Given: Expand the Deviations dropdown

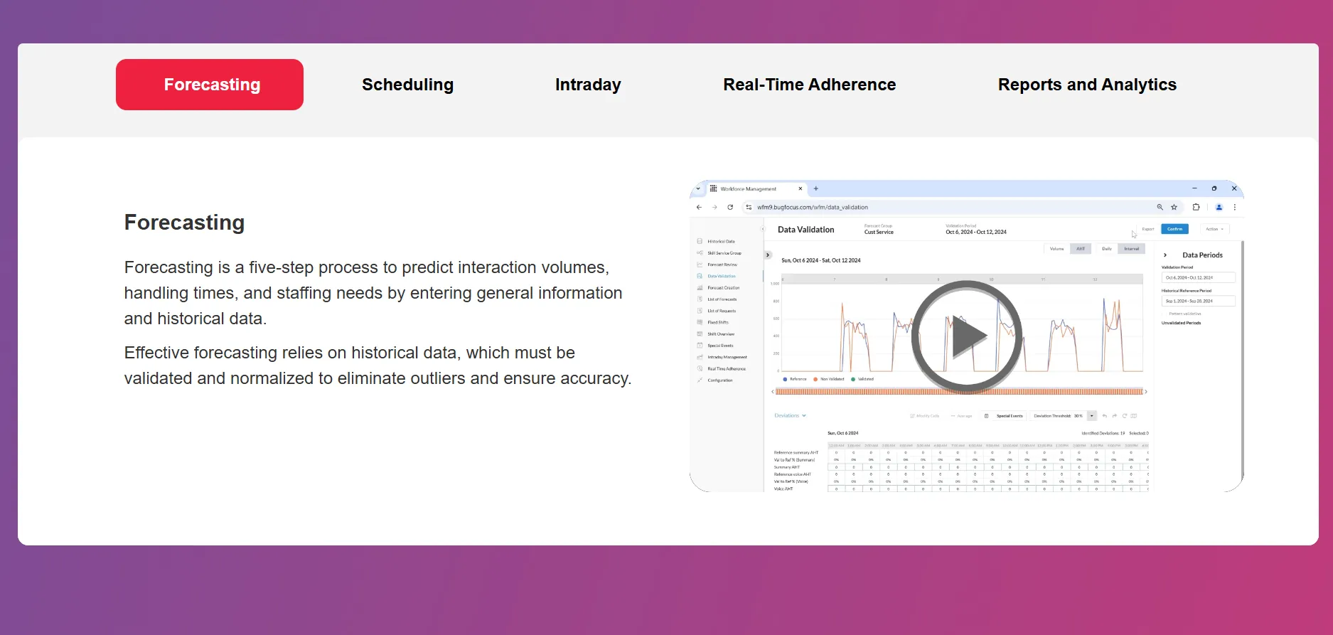Looking at the screenshot, I should [x=790, y=416].
